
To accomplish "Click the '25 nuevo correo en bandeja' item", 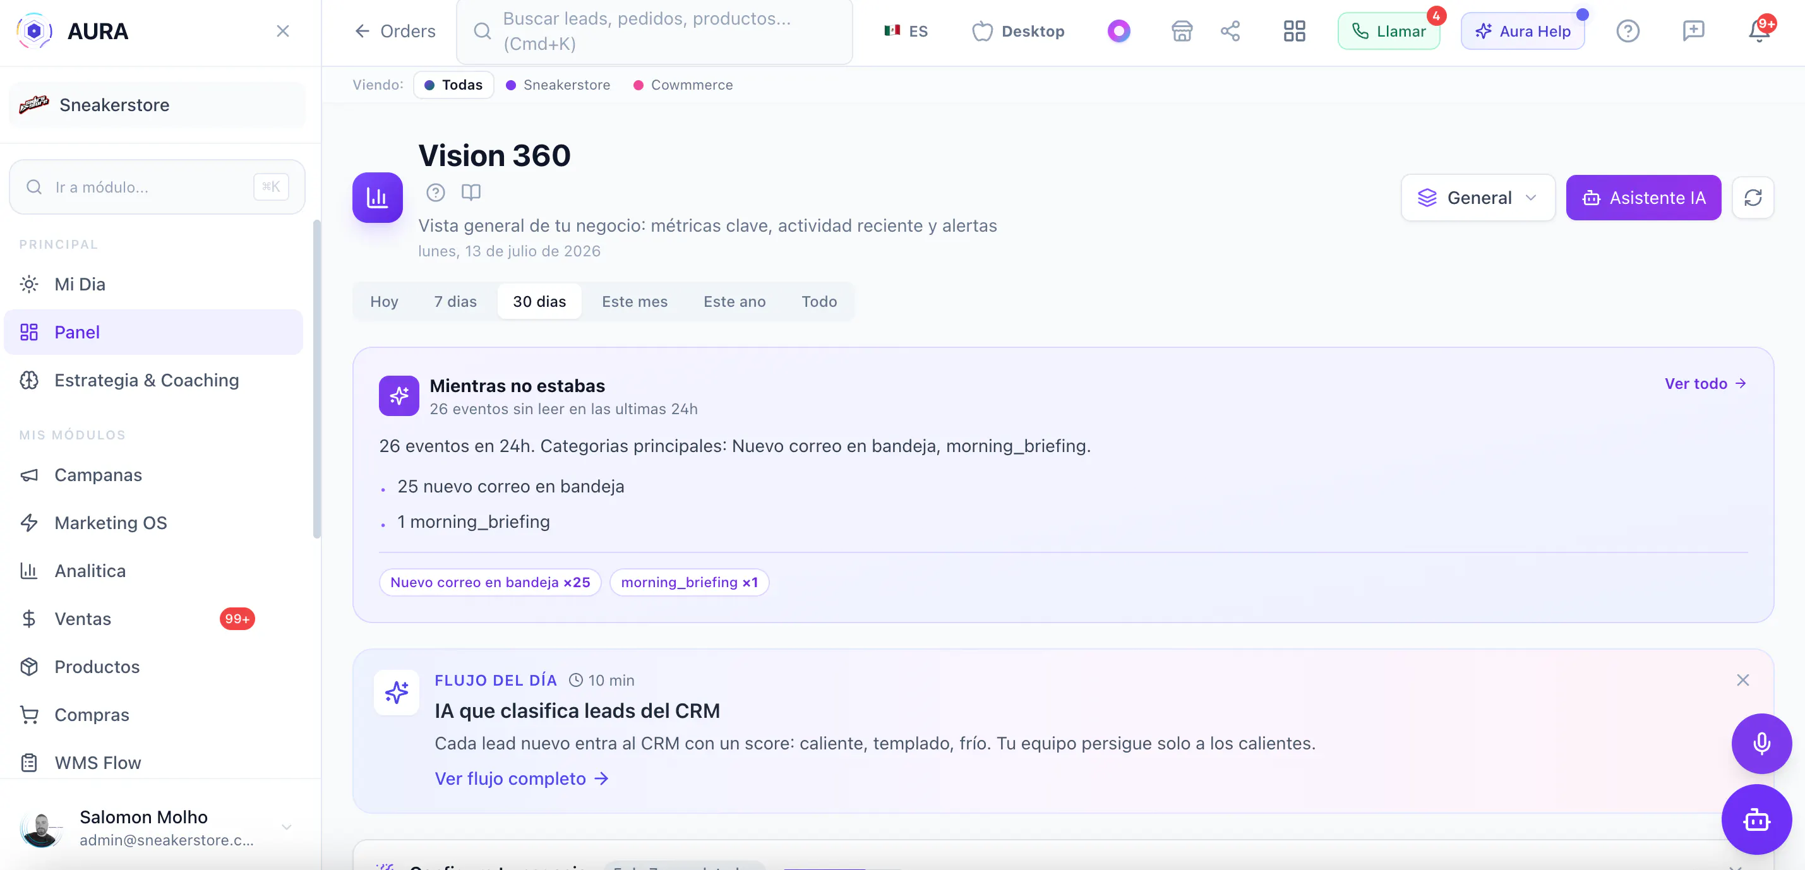I will 510,486.
